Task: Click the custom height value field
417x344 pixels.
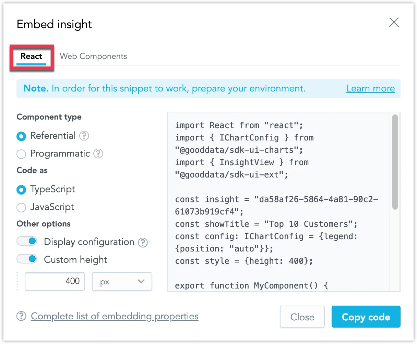Action: point(55,281)
